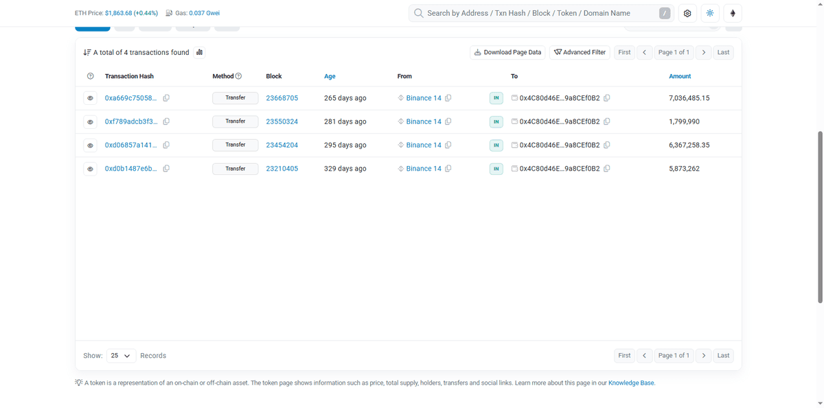Click the ETH price $1,863.68

point(131,13)
